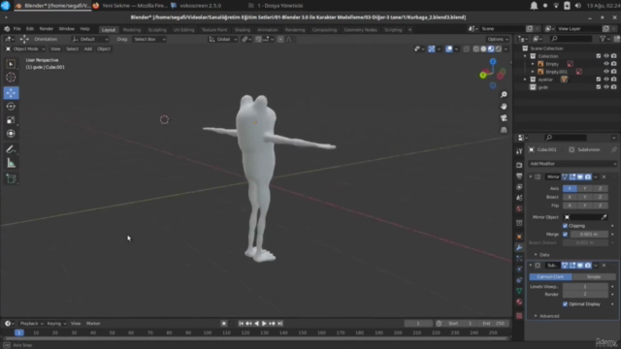Select the Cursor tool in left toolbar
The height and width of the screenshot is (349, 621).
coord(11,78)
